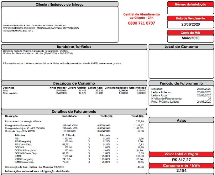215x175 pixels.
Task: Click the www.aneel.gov.br website reference
Action: tap(110, 63)
